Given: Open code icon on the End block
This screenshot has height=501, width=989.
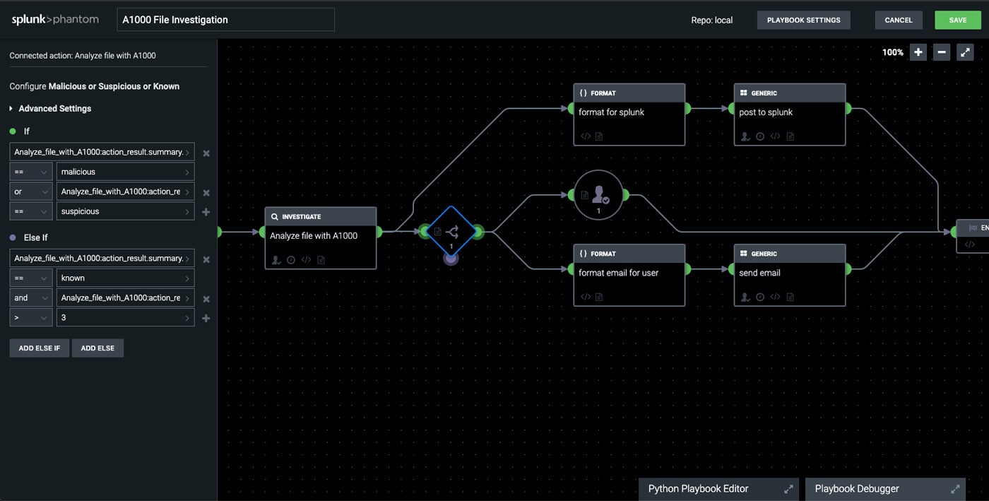Looking at the screenshot, I should pos(970,244).
